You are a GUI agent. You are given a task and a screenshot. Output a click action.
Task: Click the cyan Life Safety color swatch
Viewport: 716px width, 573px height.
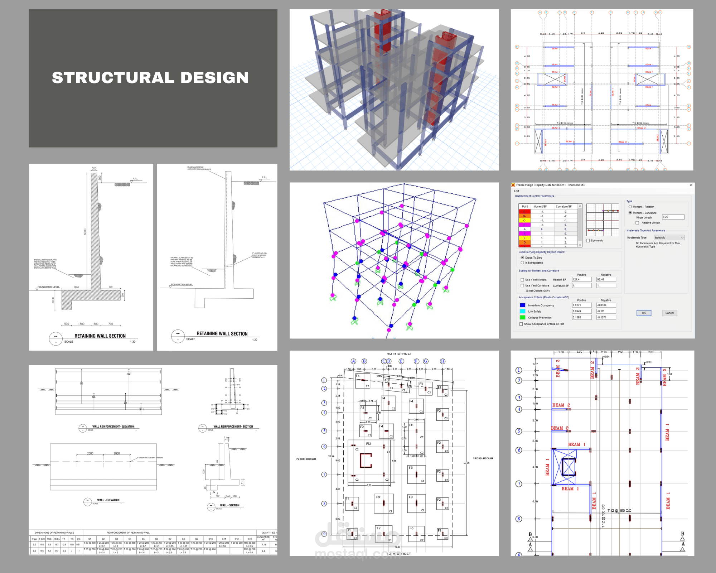pos(522,312)
